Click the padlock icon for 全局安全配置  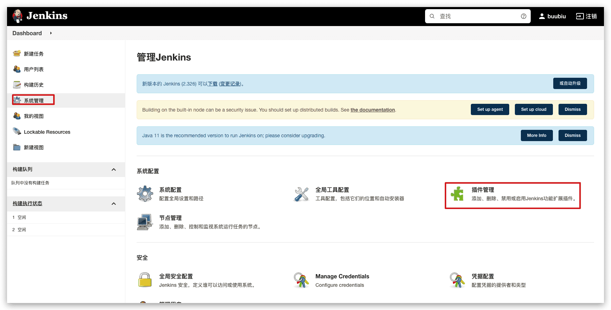145,280
